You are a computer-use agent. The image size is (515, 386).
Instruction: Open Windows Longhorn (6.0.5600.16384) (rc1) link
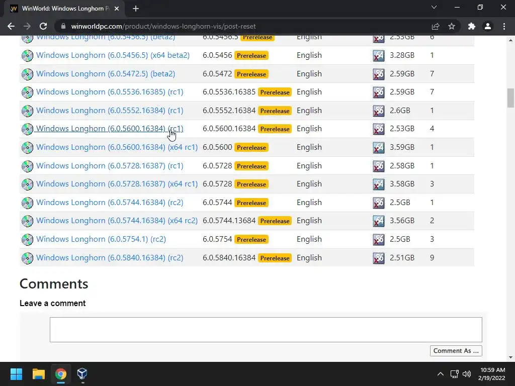(110, 129)
